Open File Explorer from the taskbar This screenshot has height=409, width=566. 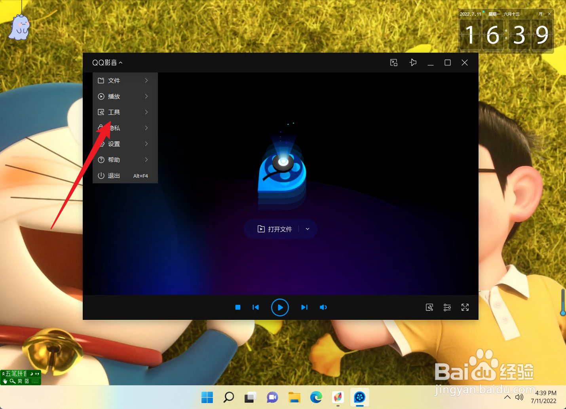(294, 397)
